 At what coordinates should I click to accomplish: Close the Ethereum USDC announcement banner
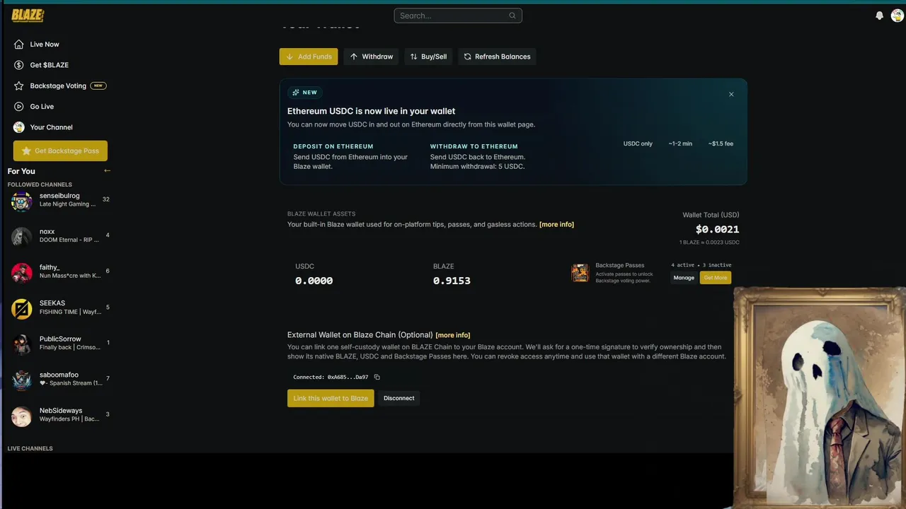[x=731, y=94]
